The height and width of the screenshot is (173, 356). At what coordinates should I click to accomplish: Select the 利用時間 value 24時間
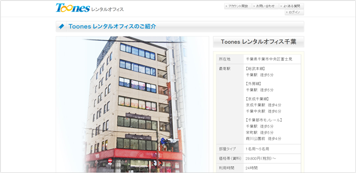[252, 168]
